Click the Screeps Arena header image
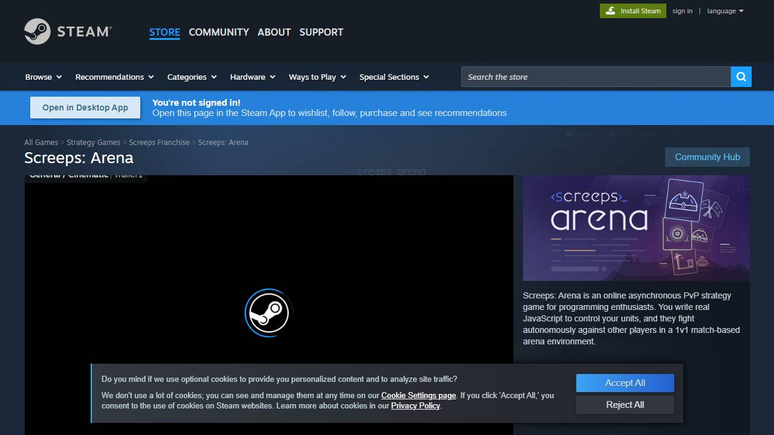Screen dimensions: 774x435 tap(636, 228)
